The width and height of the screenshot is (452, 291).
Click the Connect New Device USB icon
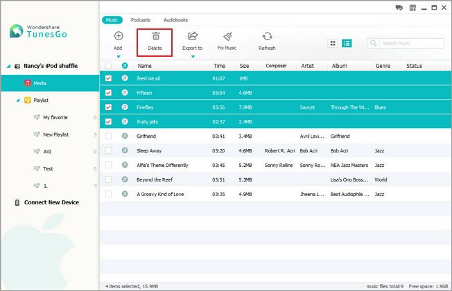point(17,202)
